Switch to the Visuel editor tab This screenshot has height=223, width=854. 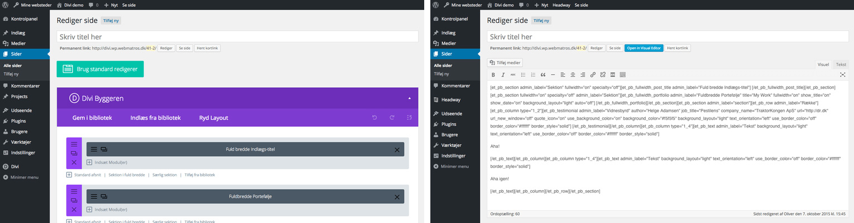pos(823,65)
